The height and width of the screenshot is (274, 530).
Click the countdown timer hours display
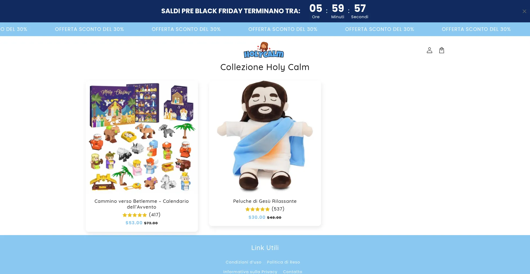[x=316, y=11]
